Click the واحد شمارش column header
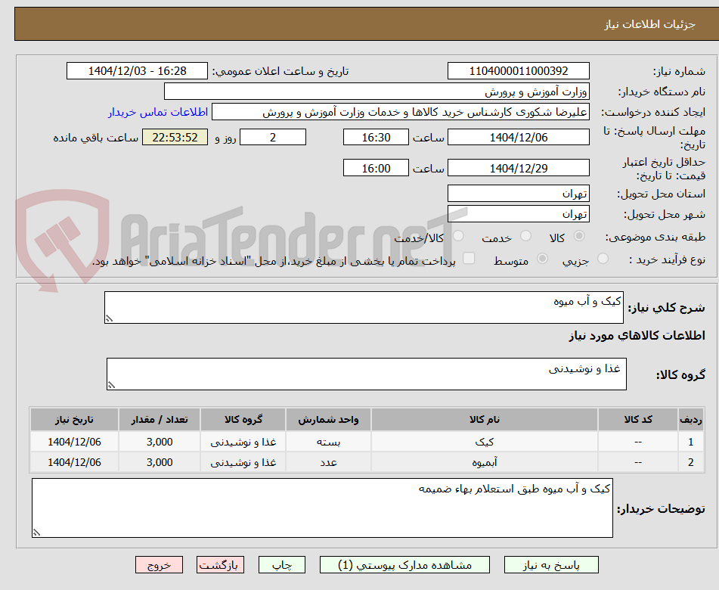The width and height of the screenshot is (719, 590). 328,419
